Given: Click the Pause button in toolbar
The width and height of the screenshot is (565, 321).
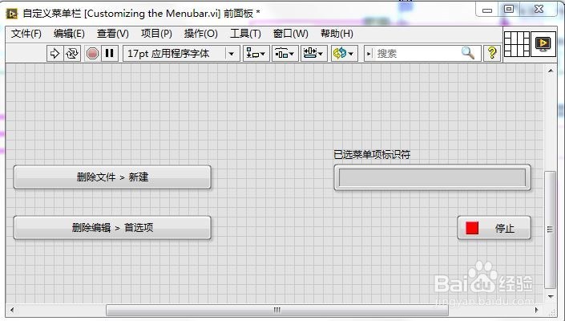Looking at the screenshot, I should pos(110,54).
